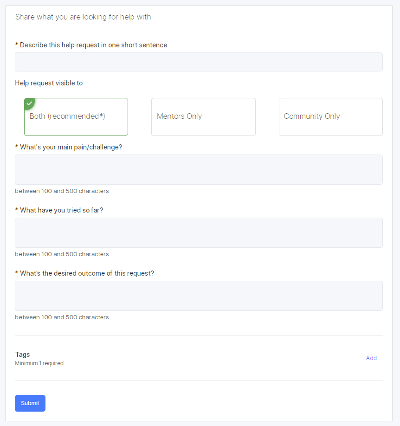The width and height of the screenshot is (400, 426).
Task: Focus the one short sentence description field
Action: point(199,62)
